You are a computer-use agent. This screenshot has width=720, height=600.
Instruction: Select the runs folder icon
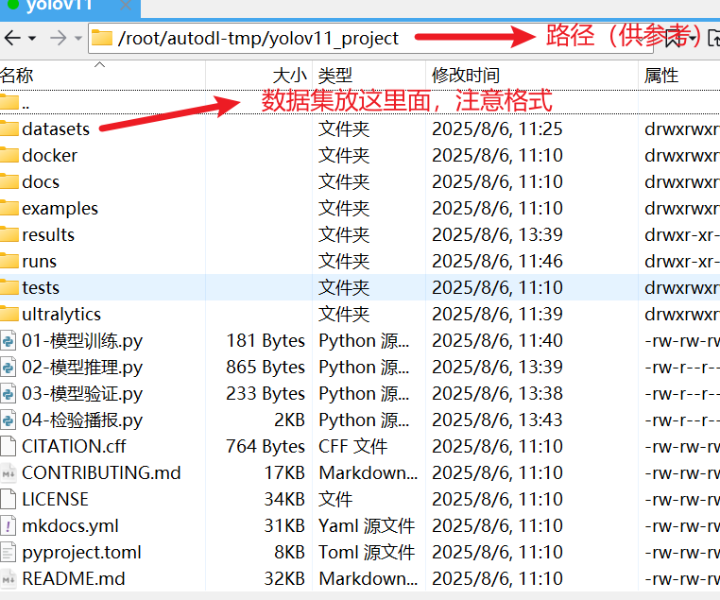click(x=9, y=261)
